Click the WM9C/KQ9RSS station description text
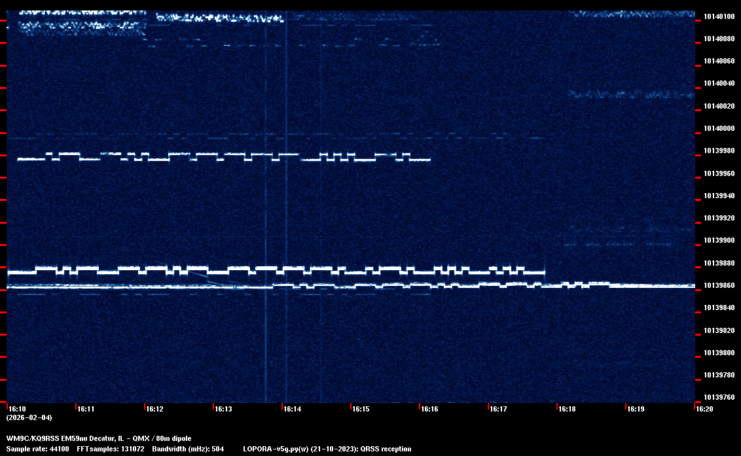This screenshot has height=456, width=741. click(x=99, y=438)
